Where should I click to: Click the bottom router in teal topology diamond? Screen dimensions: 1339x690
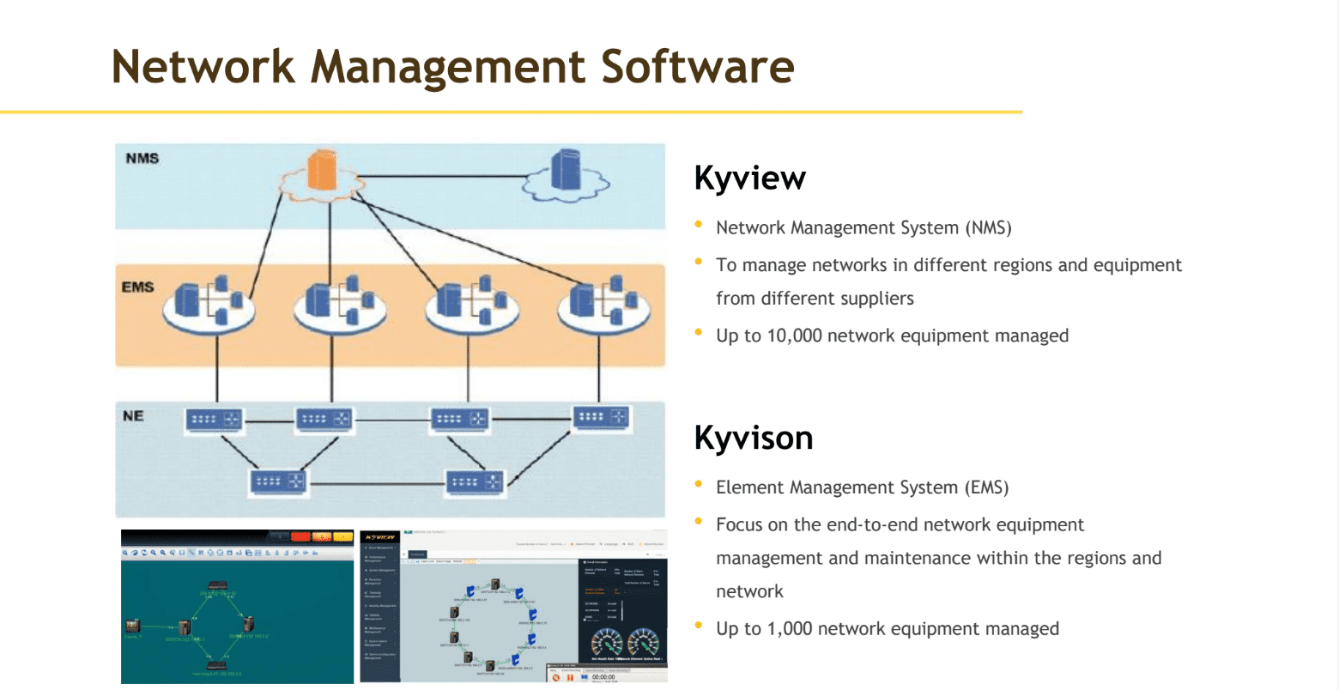[216, 665]
